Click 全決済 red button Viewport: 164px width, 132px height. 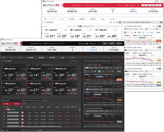click(x=6, y=104)
